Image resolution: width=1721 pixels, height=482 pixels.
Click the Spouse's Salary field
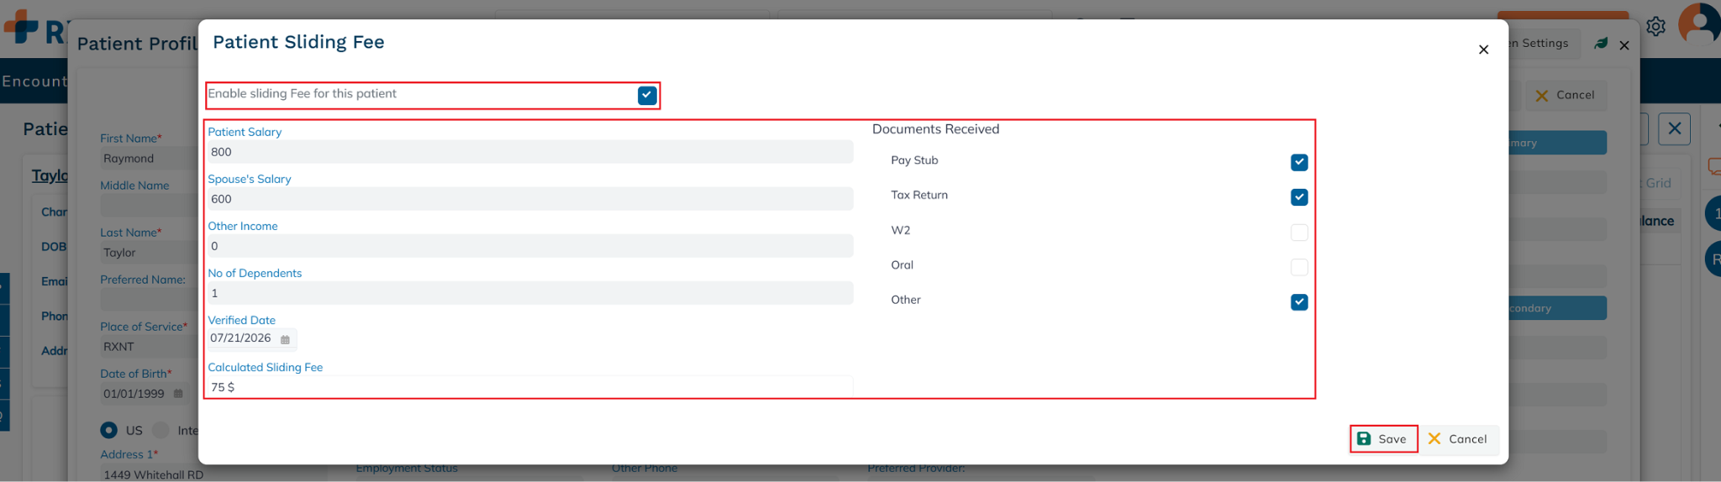tap(530, 199)
